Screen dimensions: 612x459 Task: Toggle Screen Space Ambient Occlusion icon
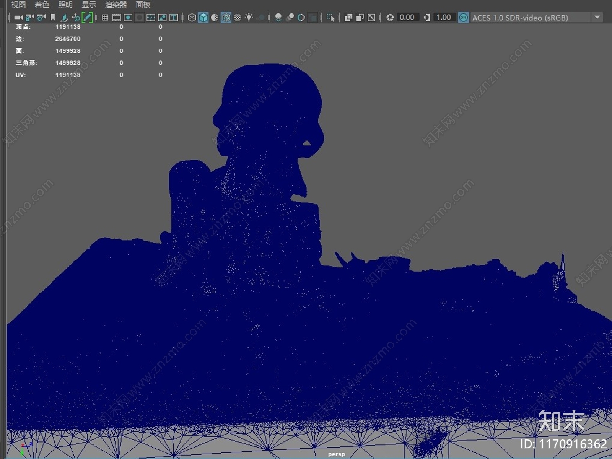(278, 17)
